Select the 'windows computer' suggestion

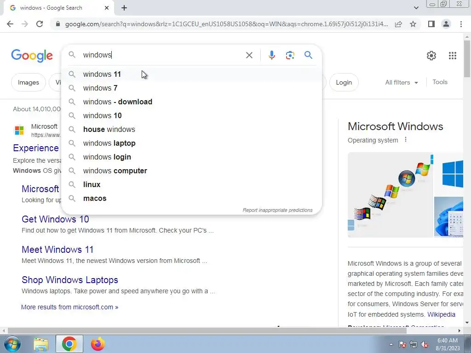[191, 171]
